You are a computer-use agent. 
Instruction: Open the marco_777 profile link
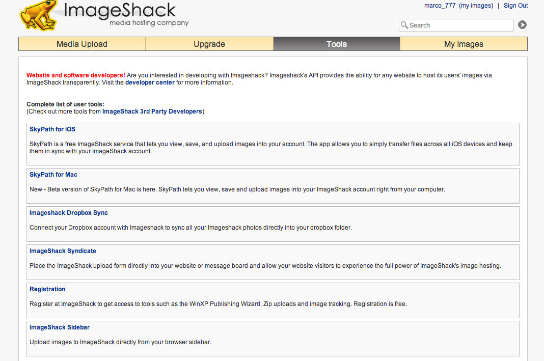click(x=440, y=6)
